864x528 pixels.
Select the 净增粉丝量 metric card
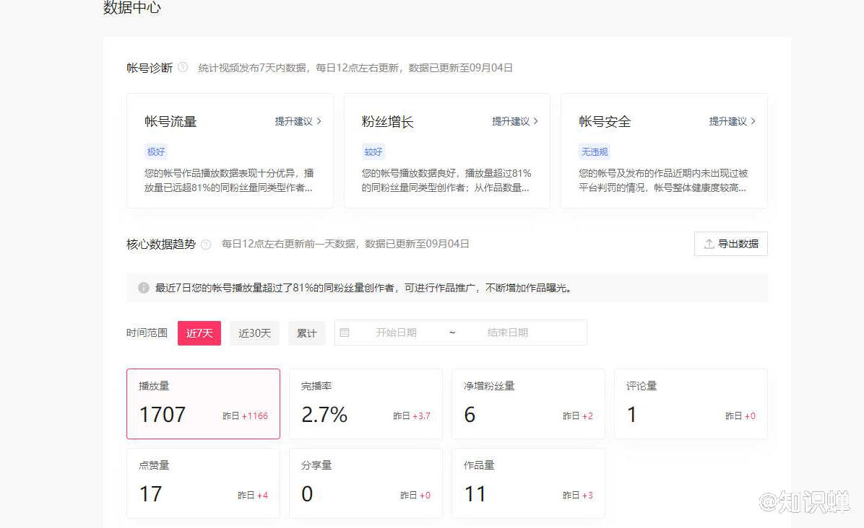528,404
